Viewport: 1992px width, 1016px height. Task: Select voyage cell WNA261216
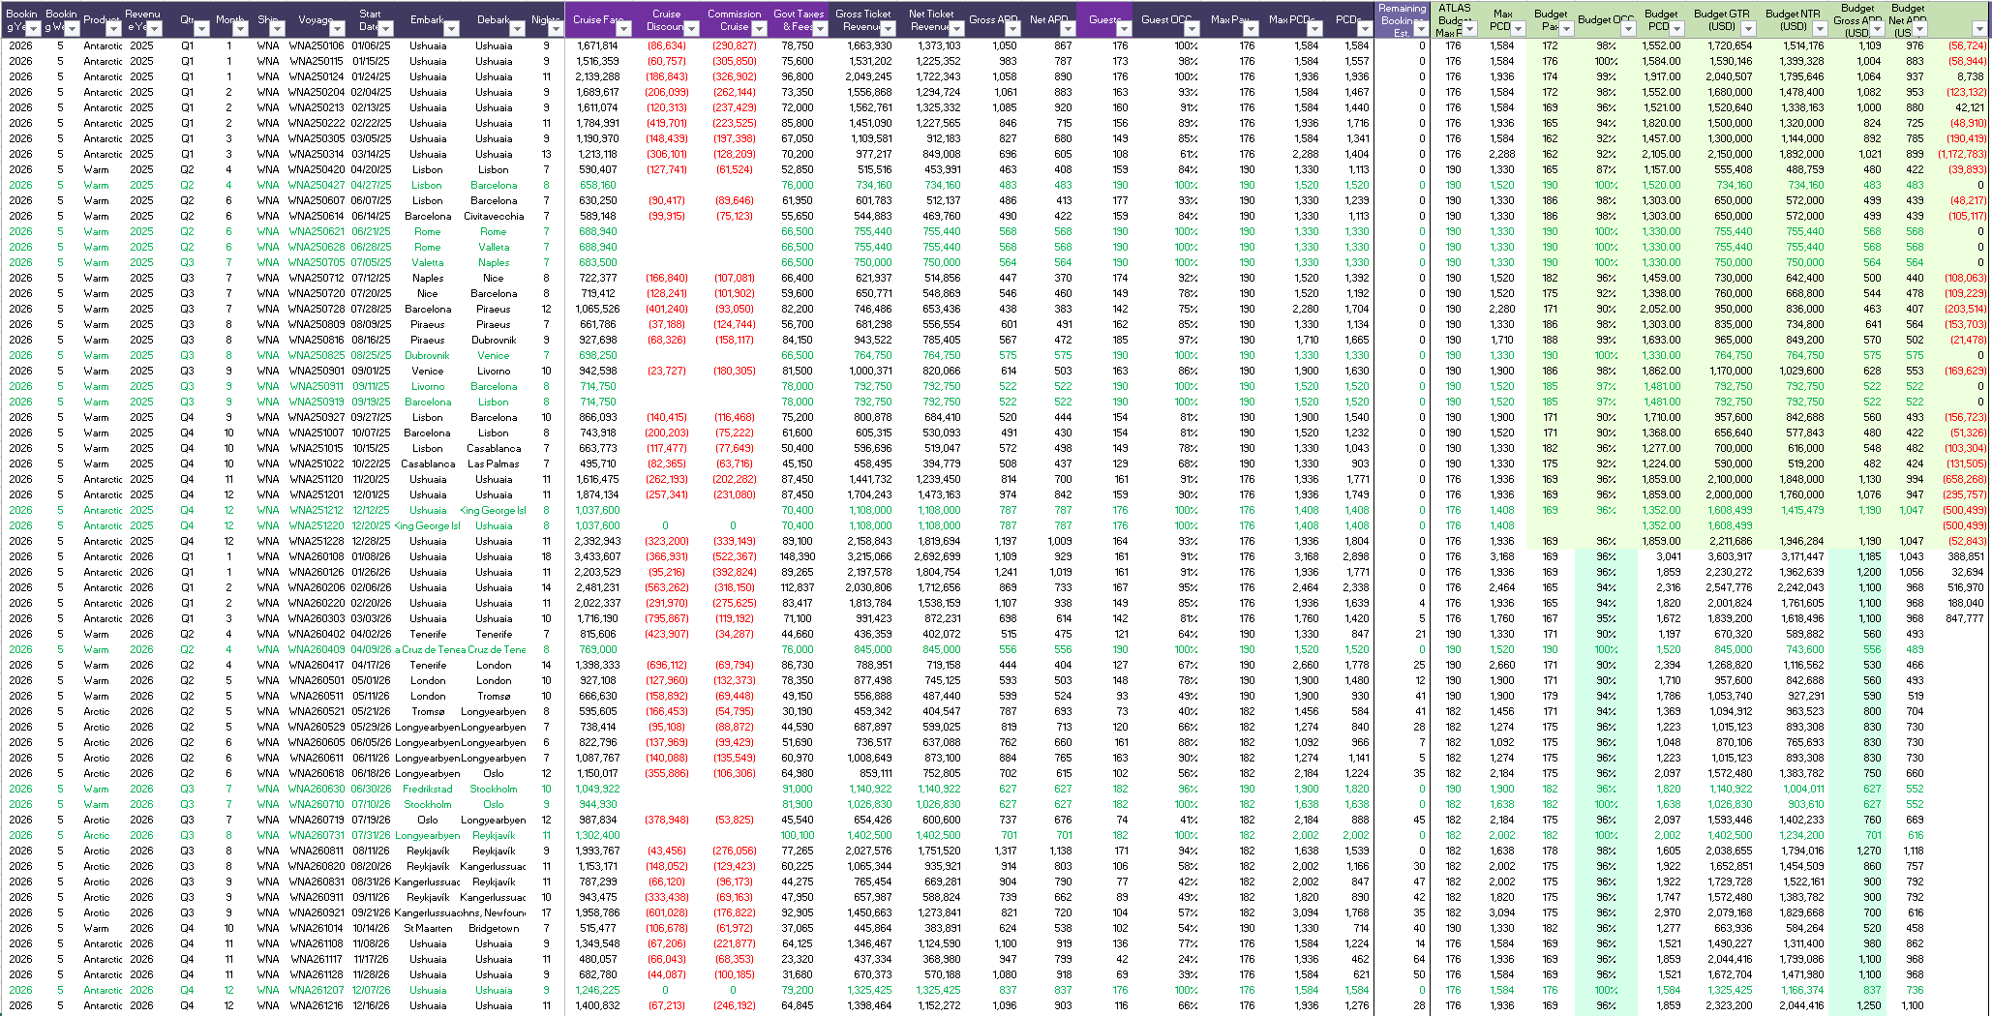click(x=317, y=1005)
